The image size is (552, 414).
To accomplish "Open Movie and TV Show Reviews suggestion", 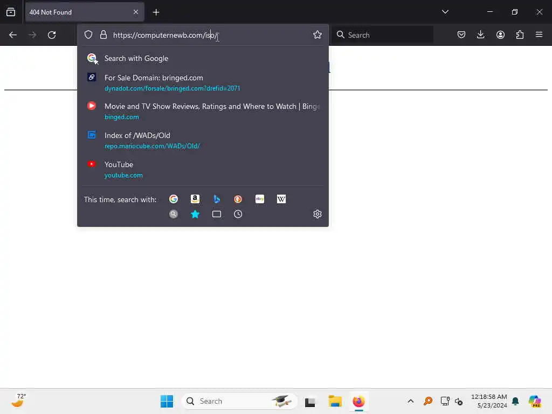I will point(203,111).
